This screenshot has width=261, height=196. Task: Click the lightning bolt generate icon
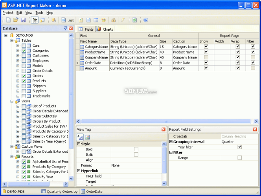(x=123, y=20)
